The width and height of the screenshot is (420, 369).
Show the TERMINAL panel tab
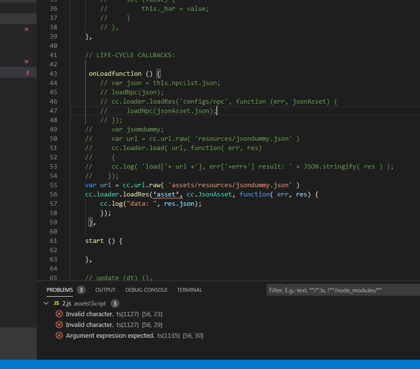(x=189, y=290)
